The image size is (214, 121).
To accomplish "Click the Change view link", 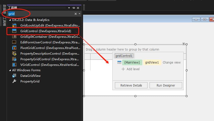I will click(x=171, y=63).
